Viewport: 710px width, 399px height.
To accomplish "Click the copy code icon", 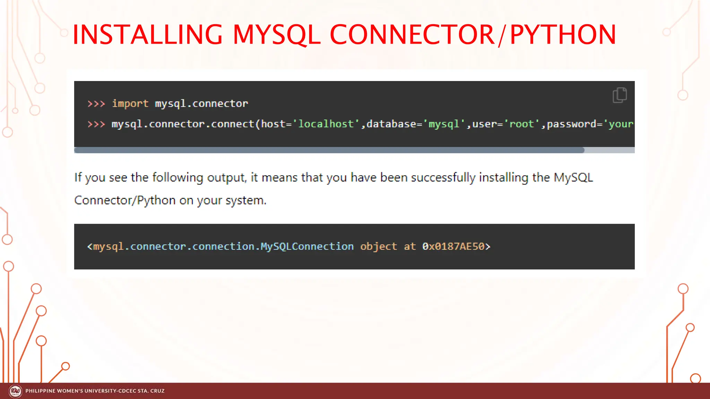I will pos(620,95).
